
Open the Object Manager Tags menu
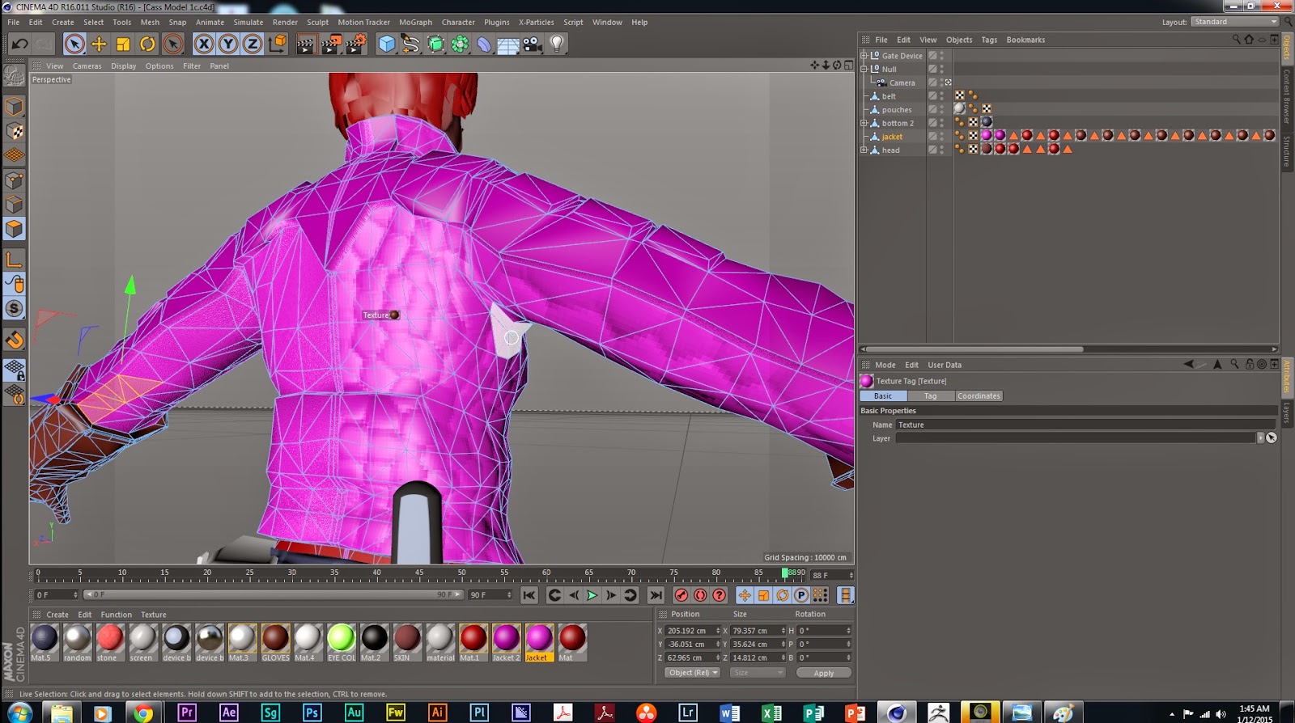(989, 40)
